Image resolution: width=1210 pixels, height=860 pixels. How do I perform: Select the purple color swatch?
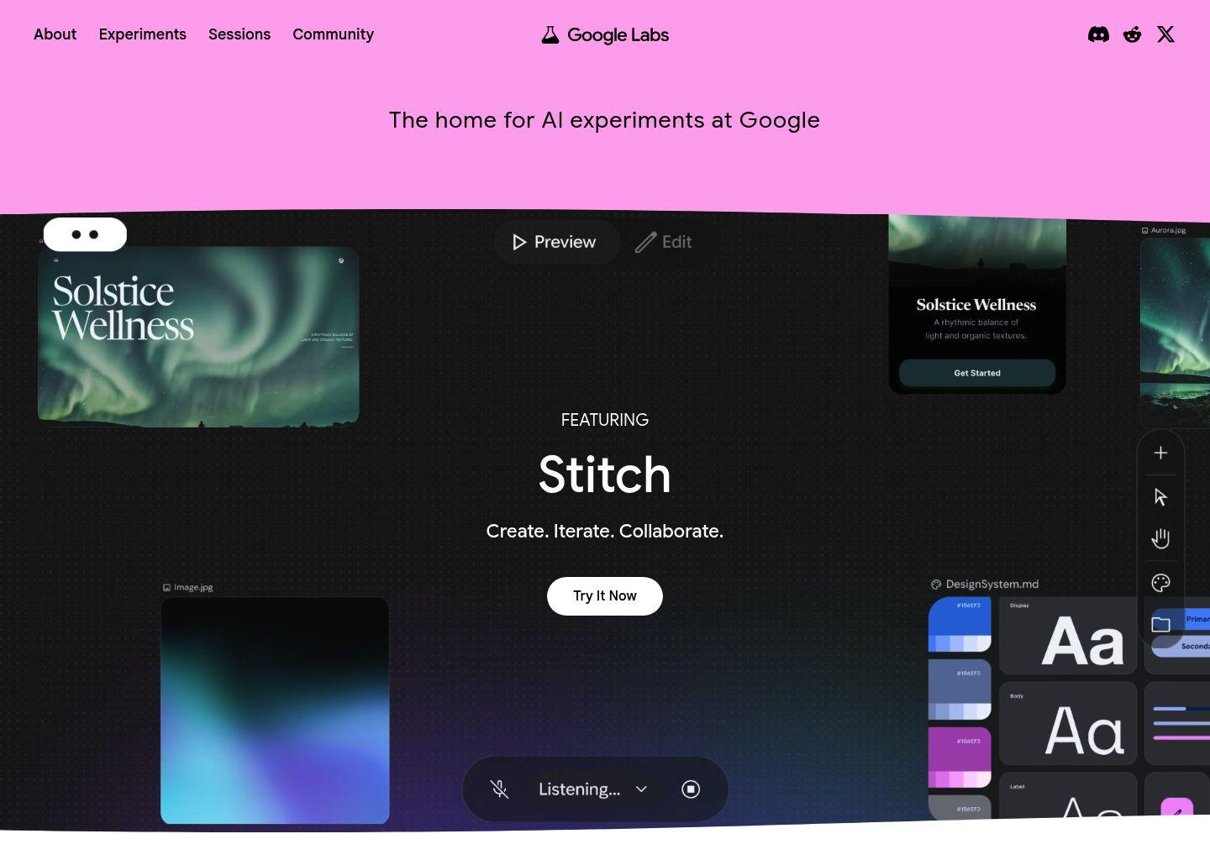(959, 757)
